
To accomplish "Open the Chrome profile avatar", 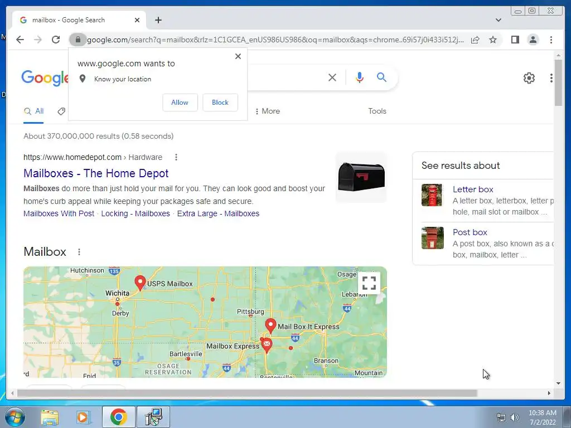I will point(533,40).
